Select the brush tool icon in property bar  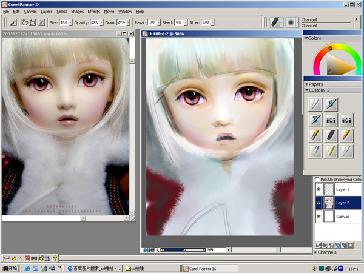pyautogui.click(x=13, y=22)
